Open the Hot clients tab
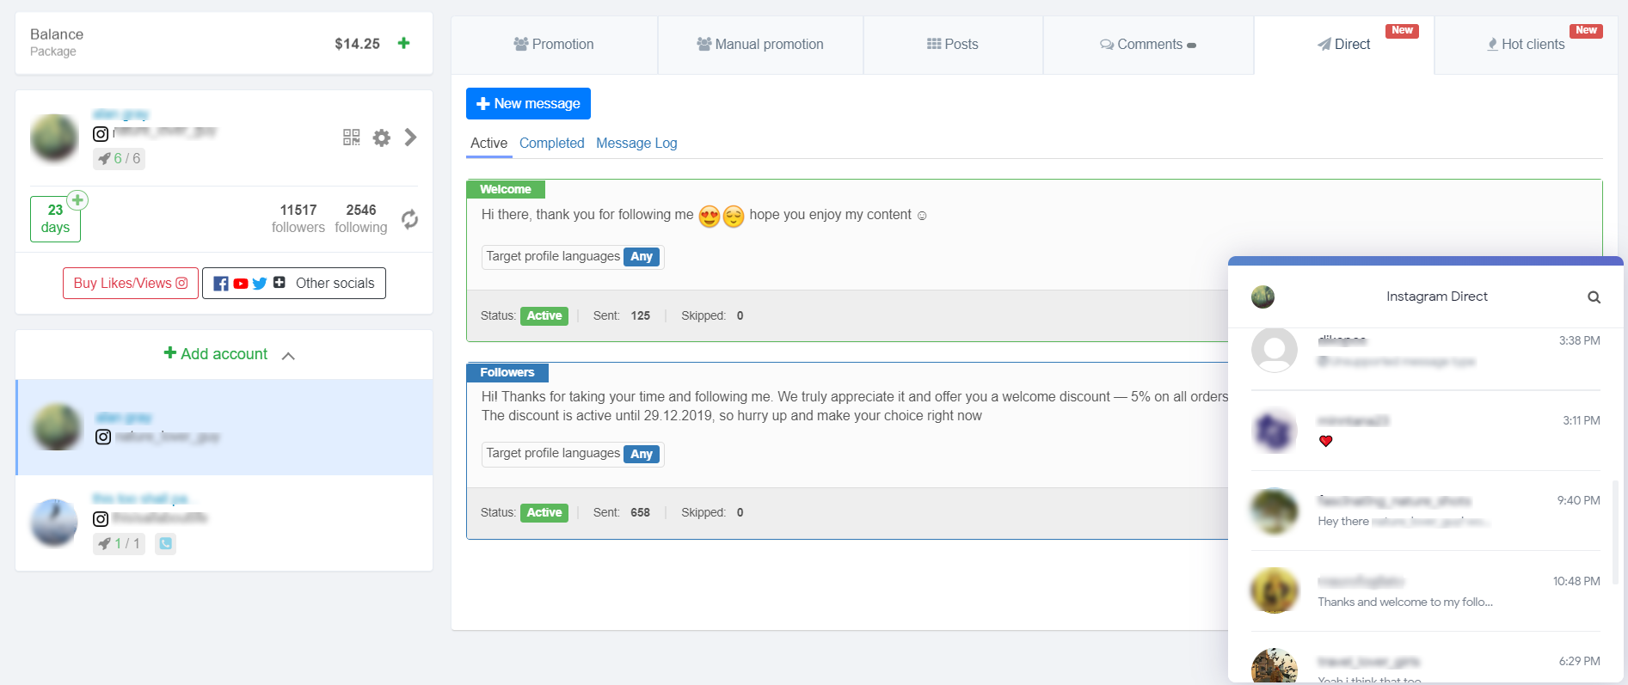Viewport: 1628px width, 685px height. click(x=1526, y=45)
